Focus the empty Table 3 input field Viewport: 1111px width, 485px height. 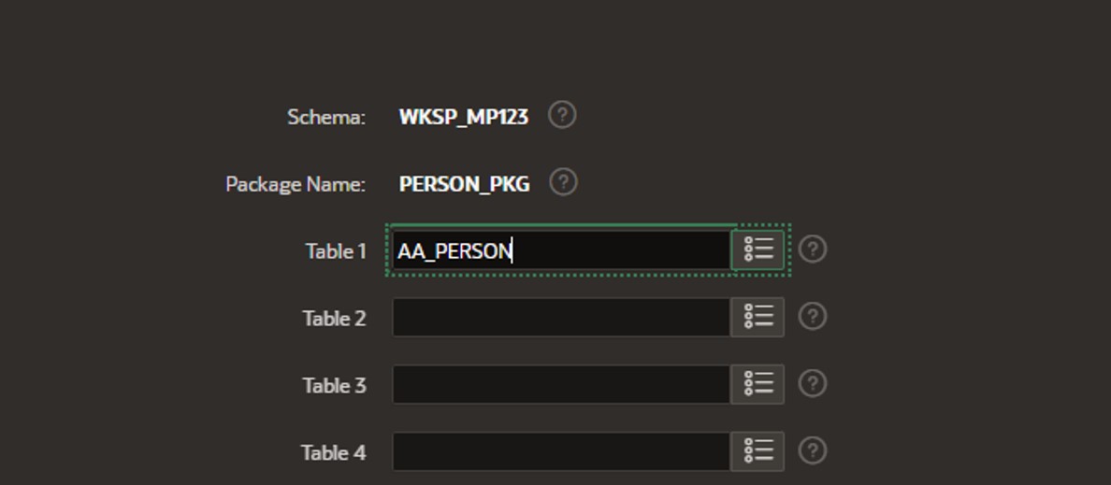coord(561,384)
